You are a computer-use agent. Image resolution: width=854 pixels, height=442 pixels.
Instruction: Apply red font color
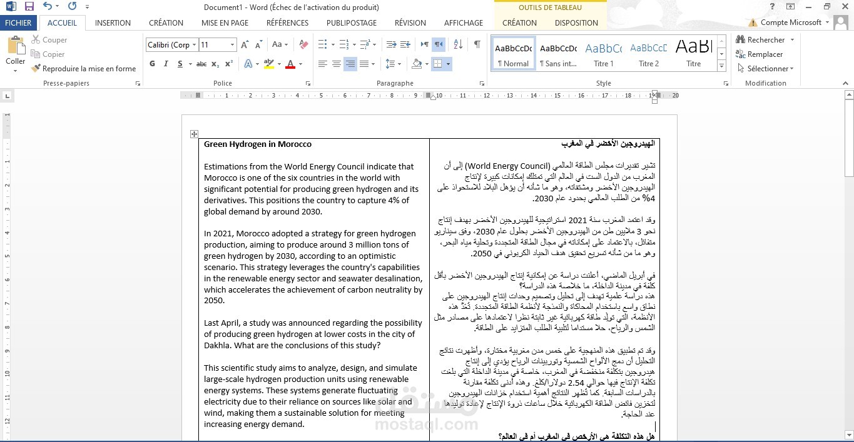tap(290, 64)
